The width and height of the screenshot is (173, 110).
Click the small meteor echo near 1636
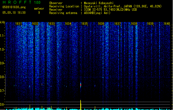point(95,86)
